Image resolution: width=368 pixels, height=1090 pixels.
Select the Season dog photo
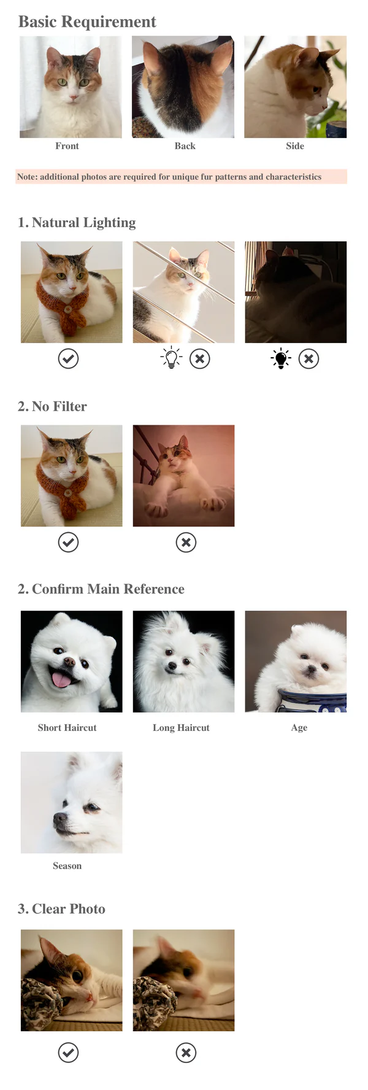tap(71, 803)
